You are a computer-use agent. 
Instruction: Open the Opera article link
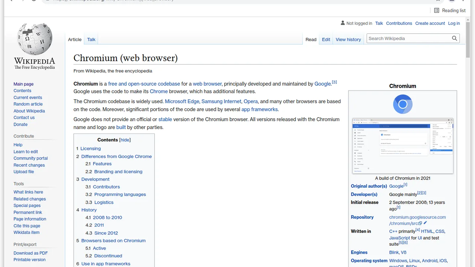coord(250,101)
